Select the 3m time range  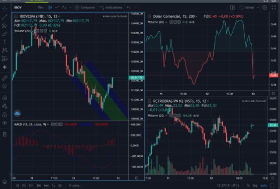[x=39, y=186]
